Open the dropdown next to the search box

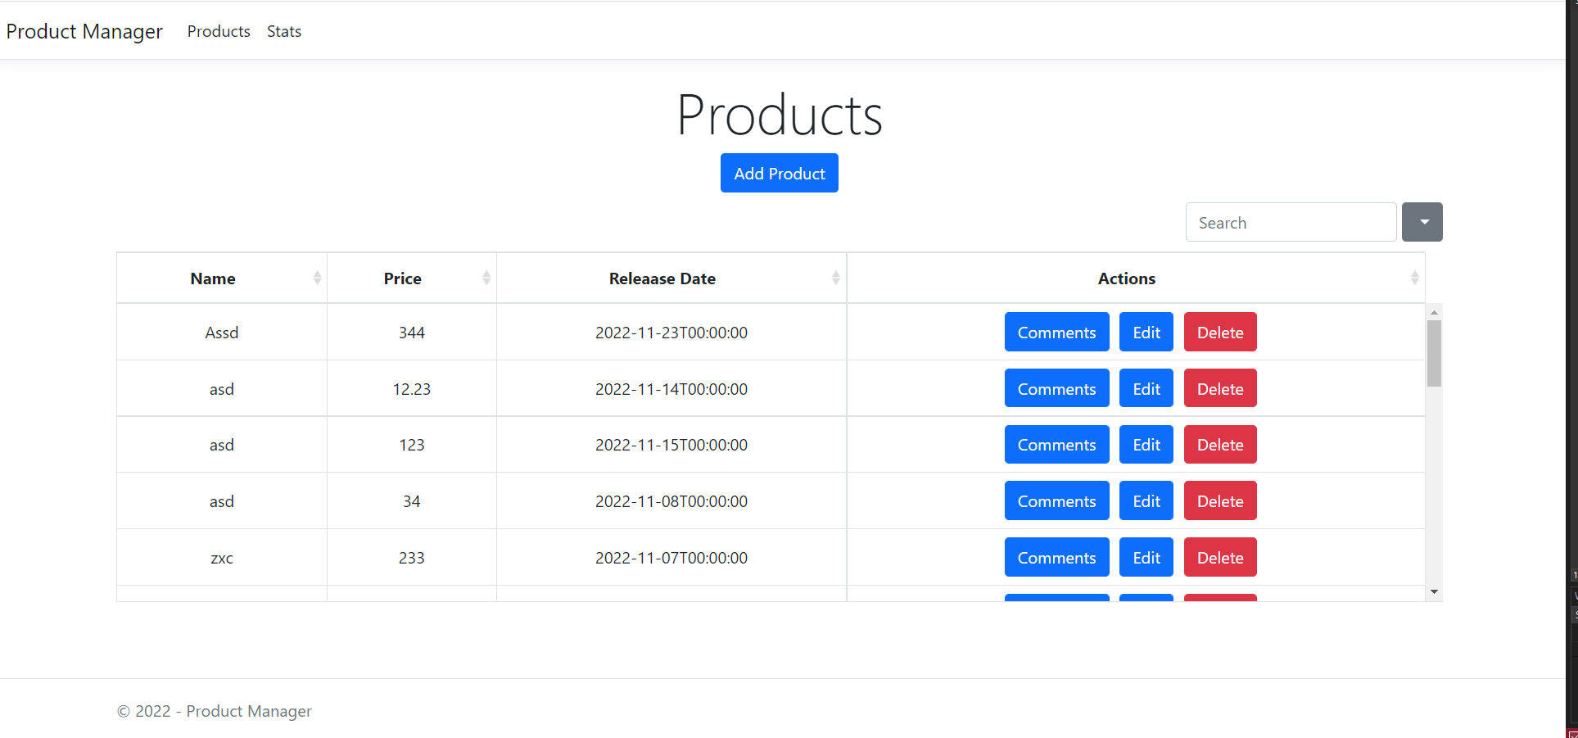click(1422, 222)
